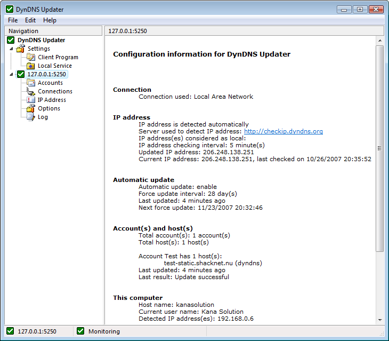Click the Log icon in navigation
The height and width of the screenshot is (341, 389).
tap(31, 117)
